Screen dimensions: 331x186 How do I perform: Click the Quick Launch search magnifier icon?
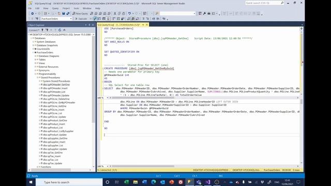click(x=282, y=3)
